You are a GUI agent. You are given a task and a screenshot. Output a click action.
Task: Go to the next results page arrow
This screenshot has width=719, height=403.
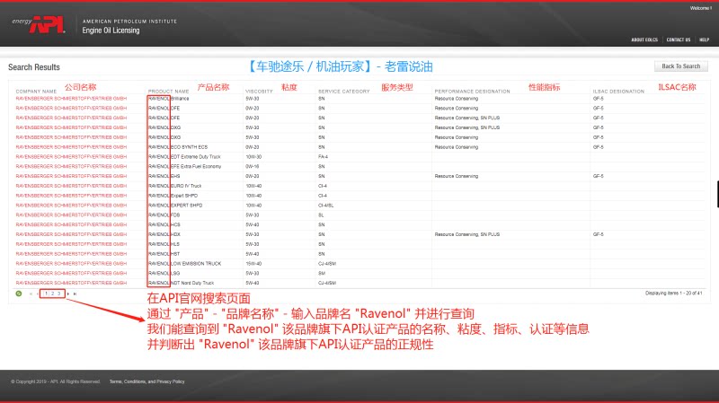pyautogui.click(x=68, y=294)
